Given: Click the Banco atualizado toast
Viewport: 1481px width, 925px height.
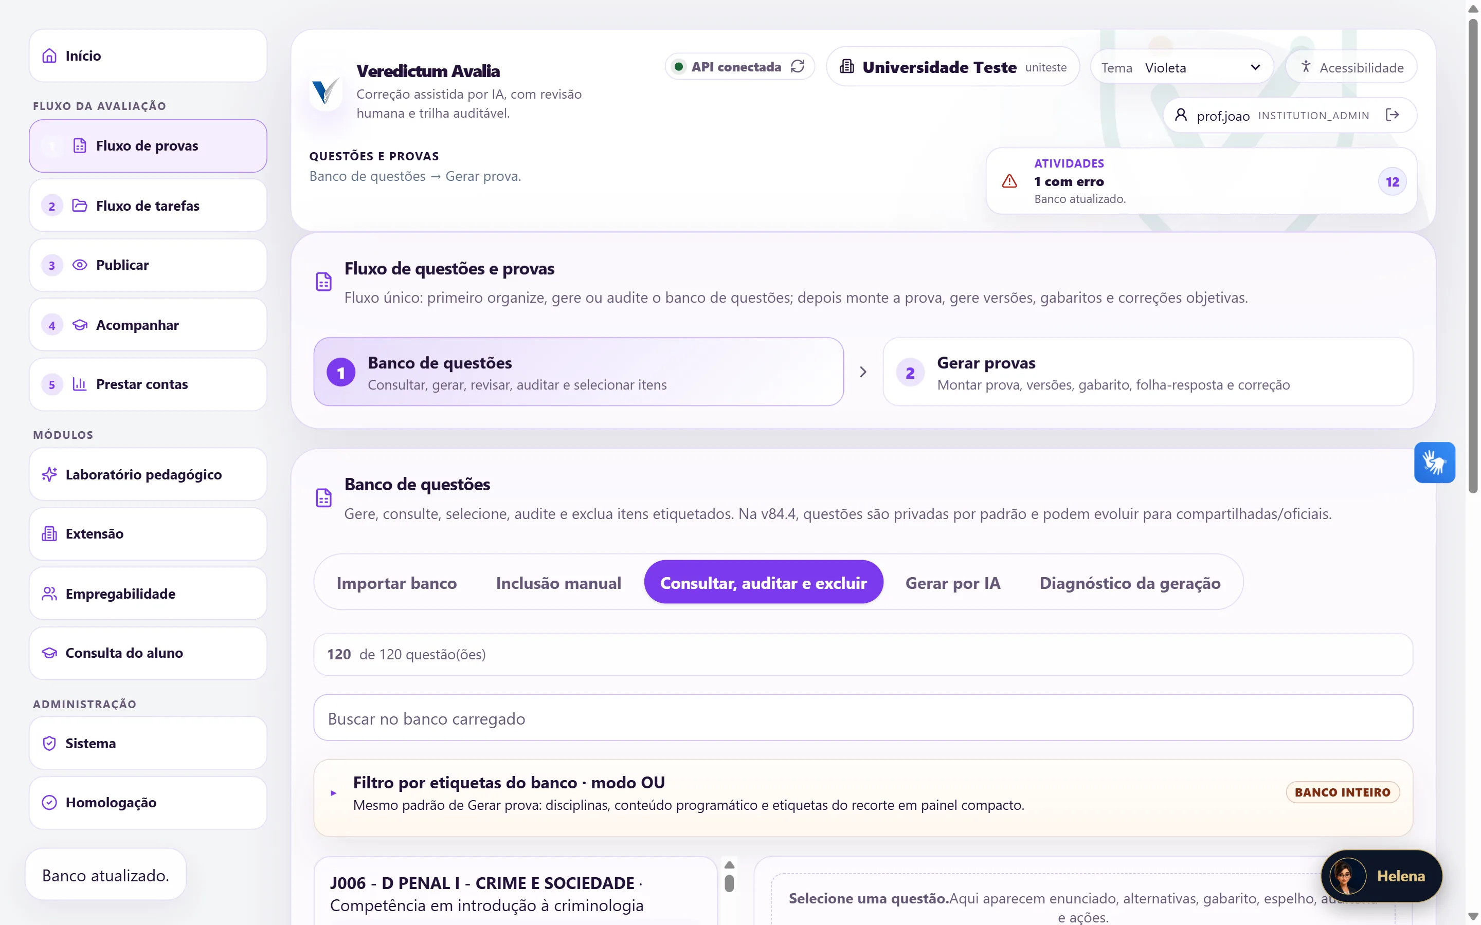Looking at the screenshot, I should [x=105, y=875].
